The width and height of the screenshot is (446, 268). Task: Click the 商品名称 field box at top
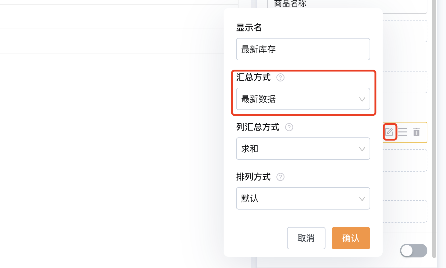coord(347,6)
